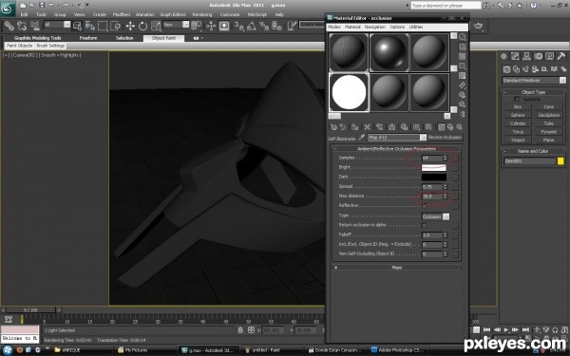This screenshot has width=570, height=356.
Task: Open the Modify command panel tab
Action: [515, 56]
